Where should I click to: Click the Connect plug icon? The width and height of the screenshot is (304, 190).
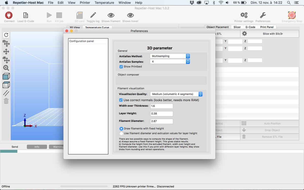[9, 15]
